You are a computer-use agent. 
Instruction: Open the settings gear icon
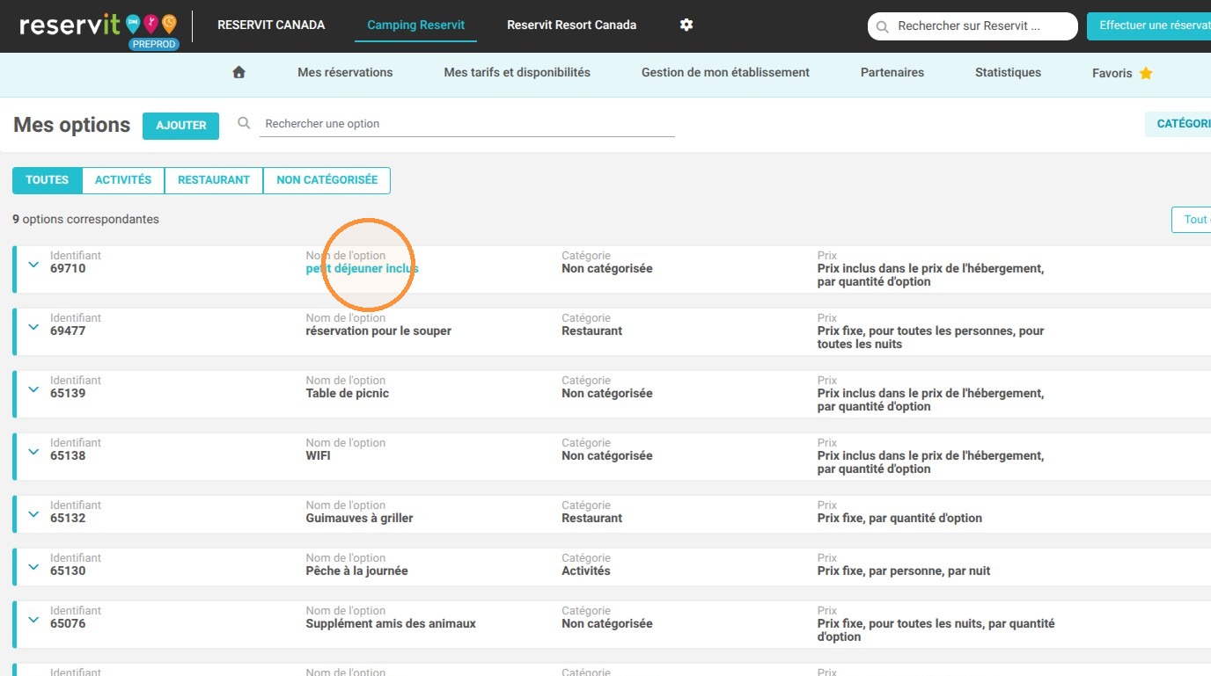coord(686,25)
